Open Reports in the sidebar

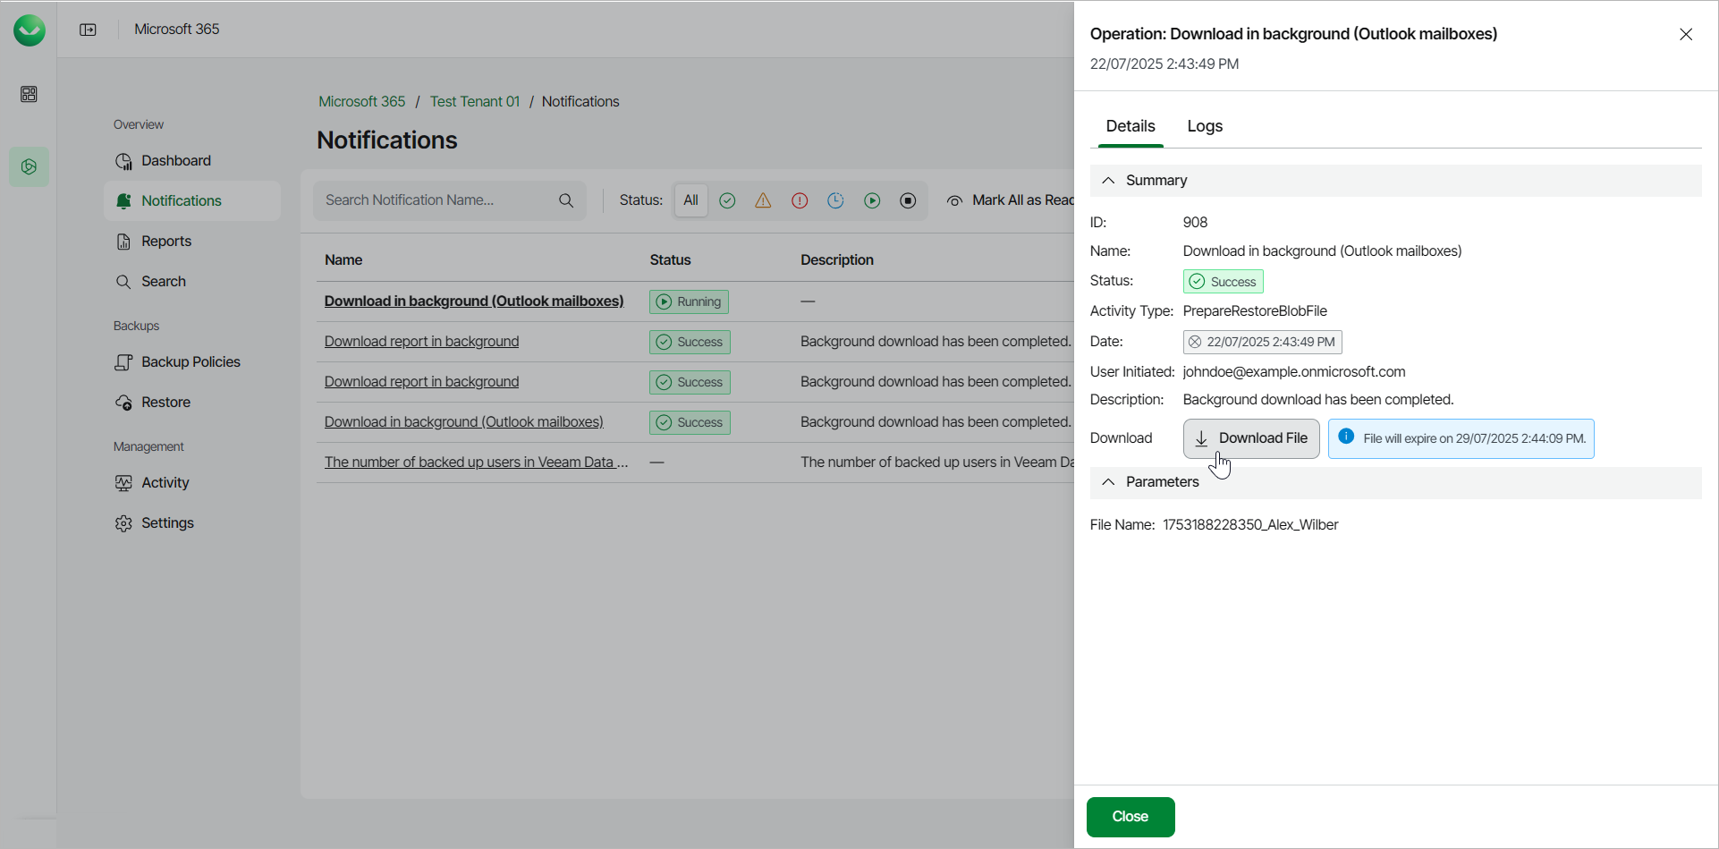(191, 242)
